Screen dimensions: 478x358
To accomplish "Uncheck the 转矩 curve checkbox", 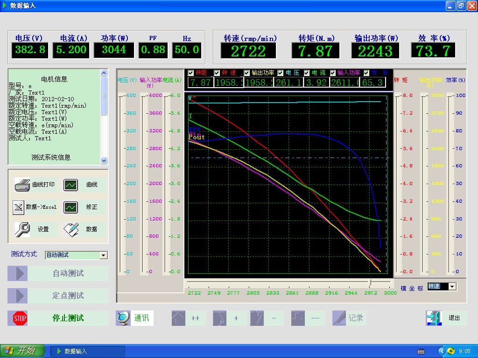I will point(190,73).
